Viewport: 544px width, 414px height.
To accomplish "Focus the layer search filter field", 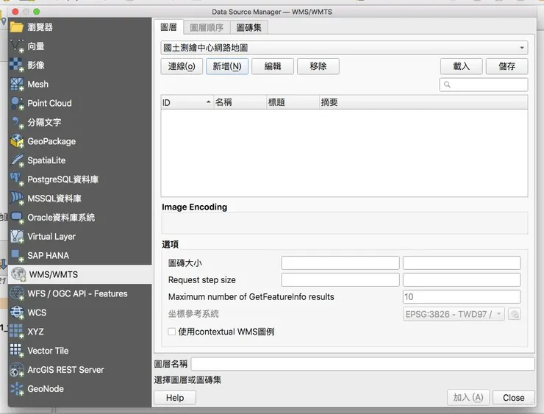I will 484,85.
